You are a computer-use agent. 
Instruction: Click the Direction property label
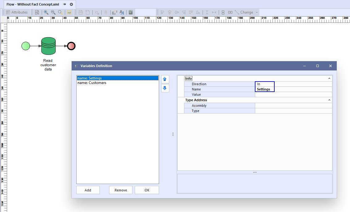coord(199,84)
